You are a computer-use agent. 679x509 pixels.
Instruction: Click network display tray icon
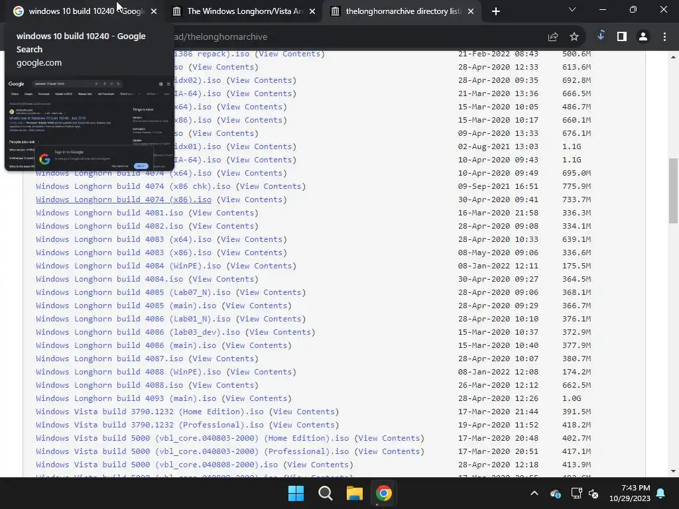(x=576, y=493)
